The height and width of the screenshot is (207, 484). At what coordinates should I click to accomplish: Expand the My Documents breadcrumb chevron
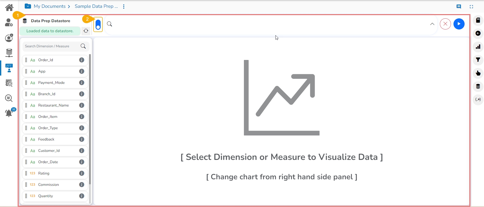tap(69, 7)
